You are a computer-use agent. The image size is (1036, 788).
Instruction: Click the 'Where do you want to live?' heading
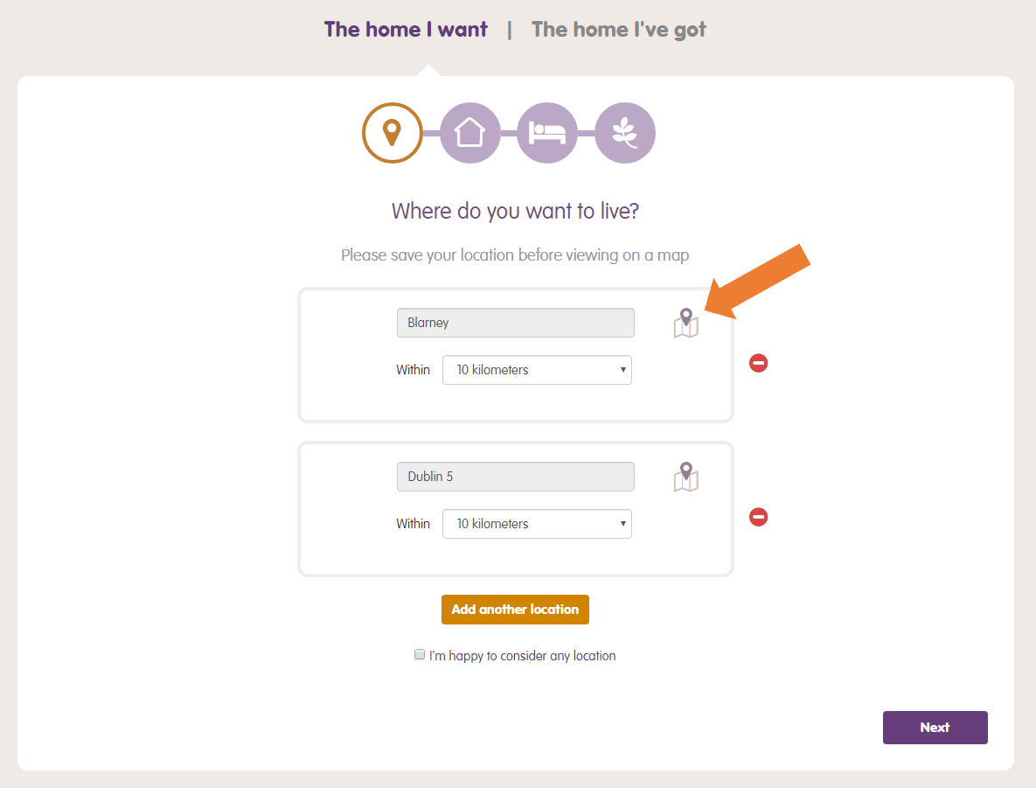(x=515, y=211)
